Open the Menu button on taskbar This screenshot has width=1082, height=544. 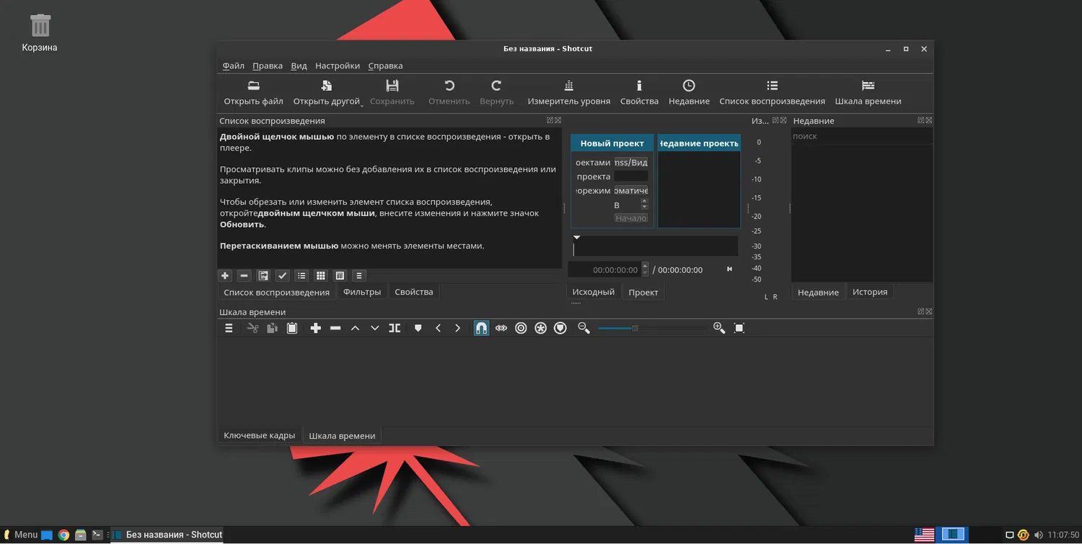[x=20, y=535]
